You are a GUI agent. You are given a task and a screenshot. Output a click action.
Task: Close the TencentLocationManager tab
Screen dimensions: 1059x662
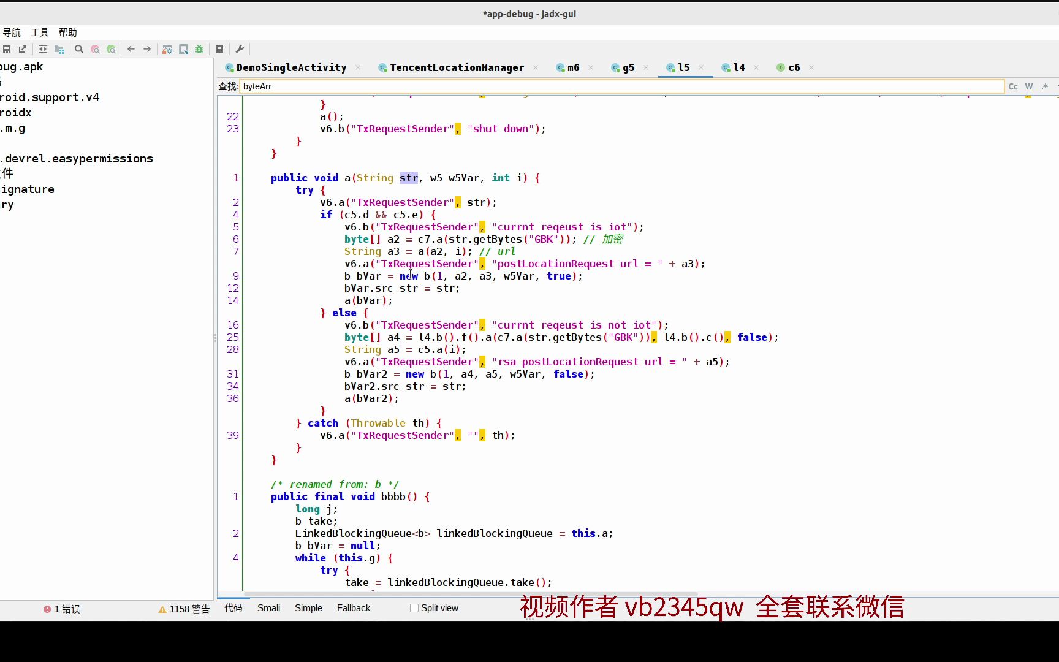536,67
